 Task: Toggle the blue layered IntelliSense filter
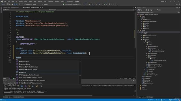(22, 86)
